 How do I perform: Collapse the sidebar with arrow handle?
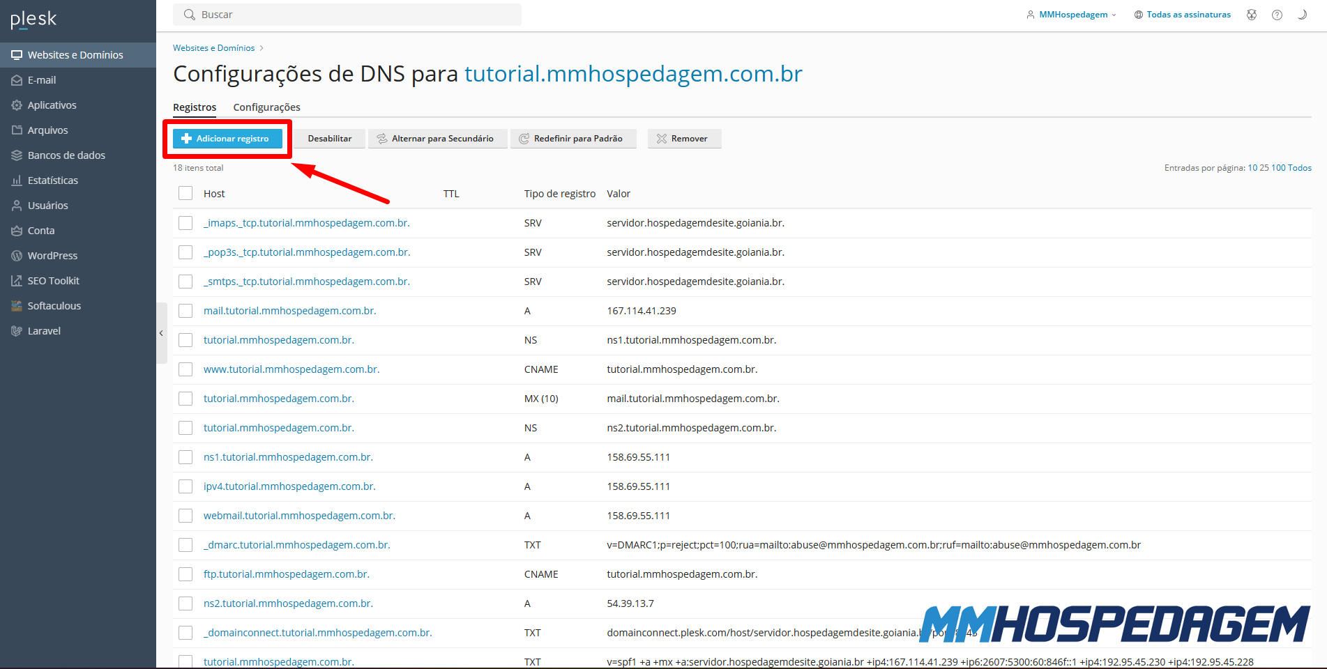click(161, 333)
